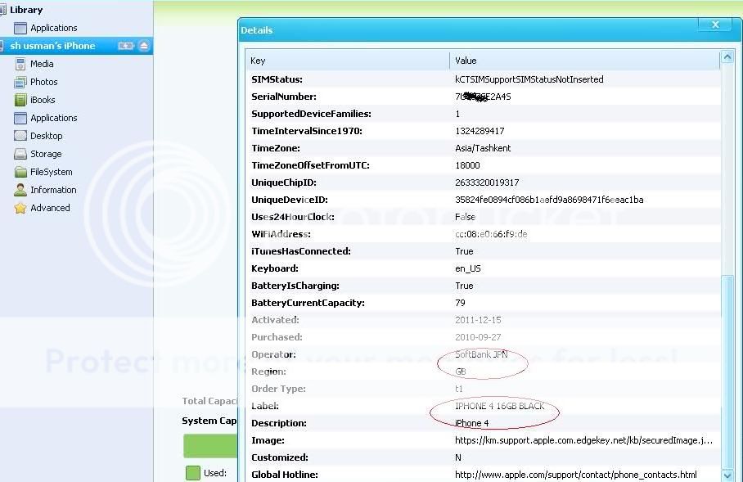
Task: Select the IPHONE 4 16GB BLACK label value
Action: pos(499,406)
